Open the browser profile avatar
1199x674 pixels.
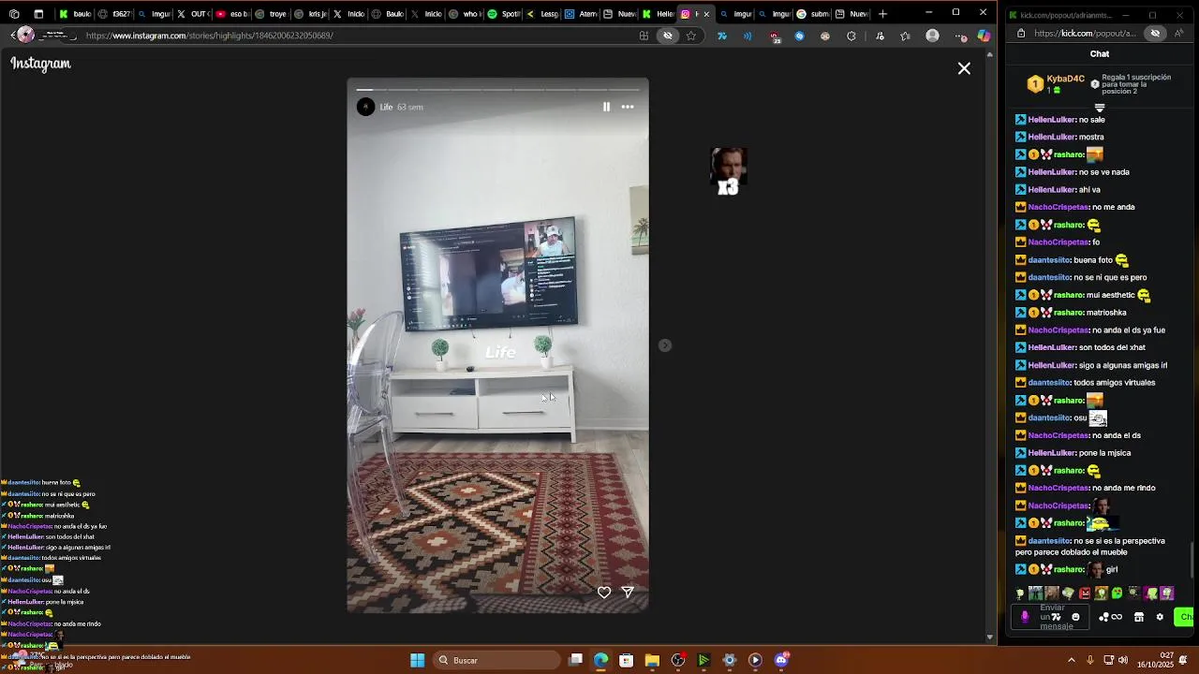(932, 36)
